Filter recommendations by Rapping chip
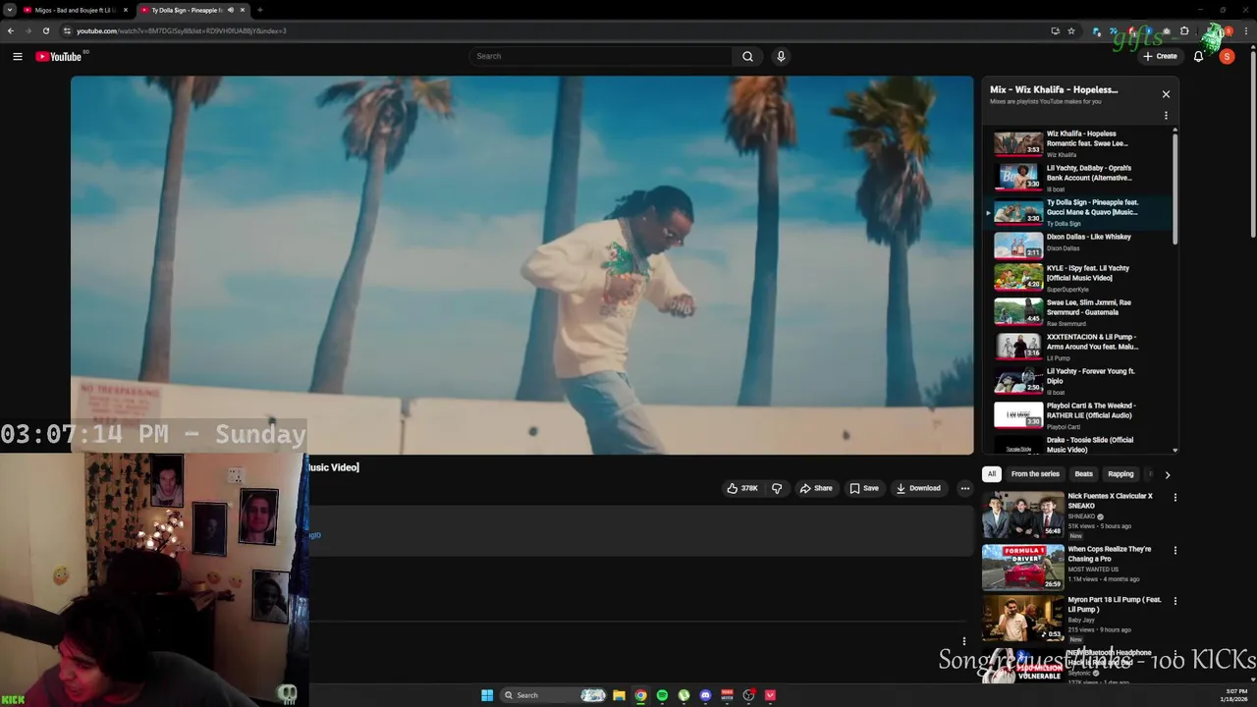 [x=1120, y=474]
